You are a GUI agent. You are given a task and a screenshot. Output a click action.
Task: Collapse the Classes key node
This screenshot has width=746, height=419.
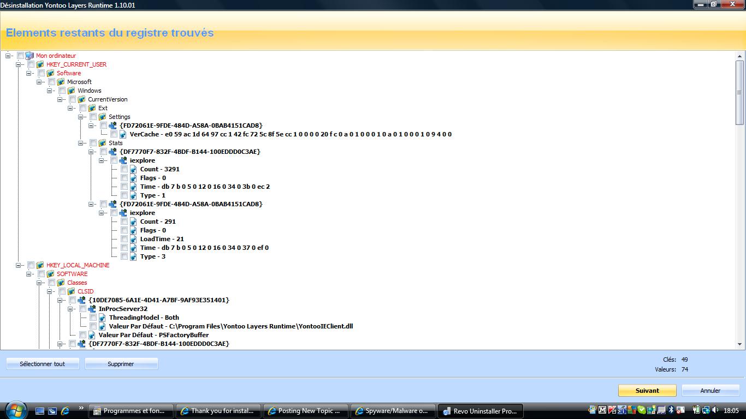pyautogui.click(x=39, y=283)
